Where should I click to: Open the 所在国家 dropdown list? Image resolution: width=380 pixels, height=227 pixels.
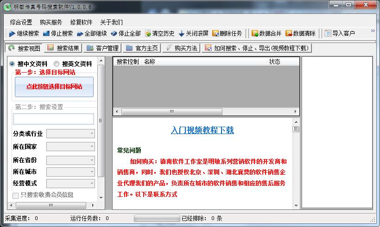70,147
